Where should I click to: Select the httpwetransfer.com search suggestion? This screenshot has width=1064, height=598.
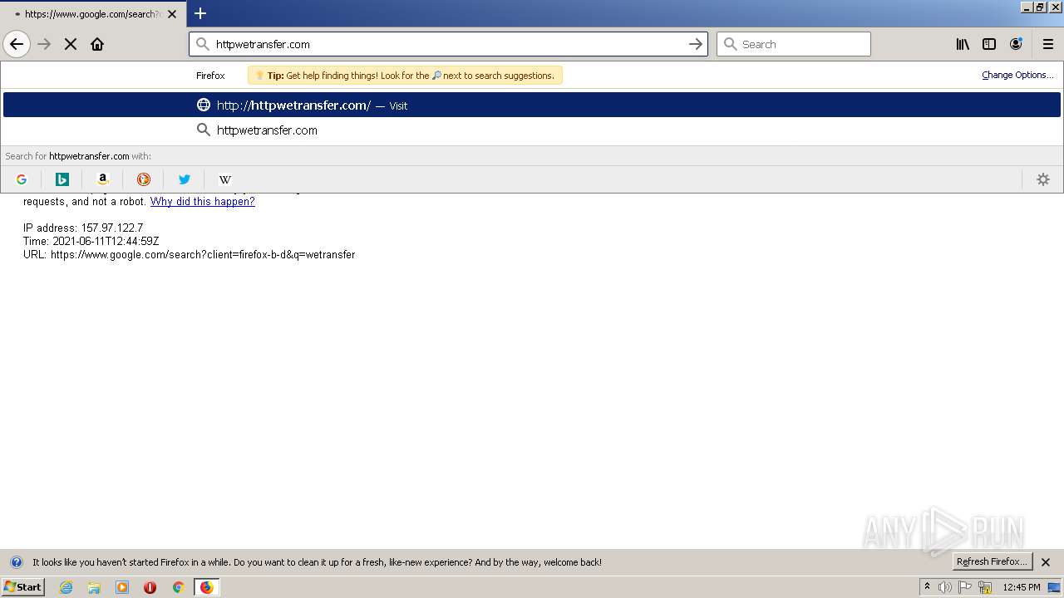click(x=532, y=130)
